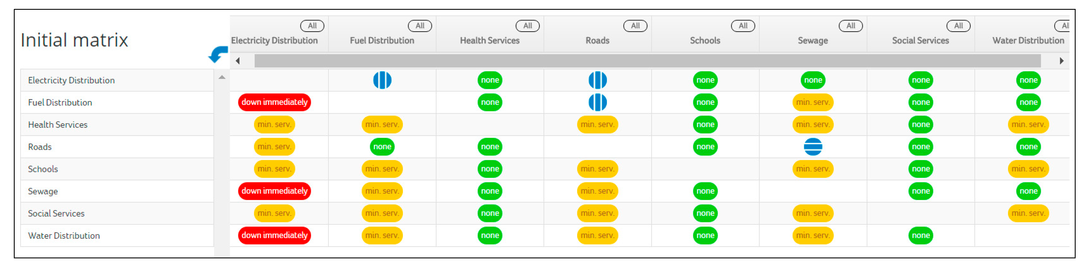Select the Roads column header
Image resolution: width=1088 pixels, height=273 pixels.
click(x=597, y=41)
